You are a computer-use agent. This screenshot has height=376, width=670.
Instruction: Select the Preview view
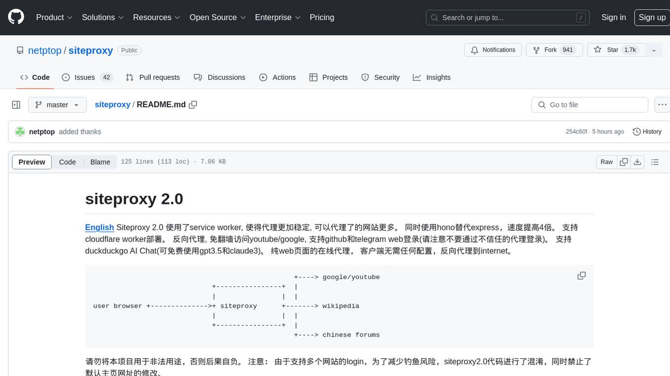point(32,162)
